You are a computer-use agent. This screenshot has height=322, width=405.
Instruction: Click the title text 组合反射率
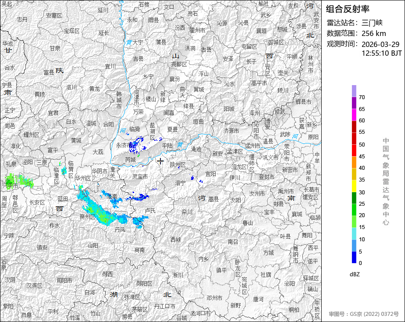point(348,9)
